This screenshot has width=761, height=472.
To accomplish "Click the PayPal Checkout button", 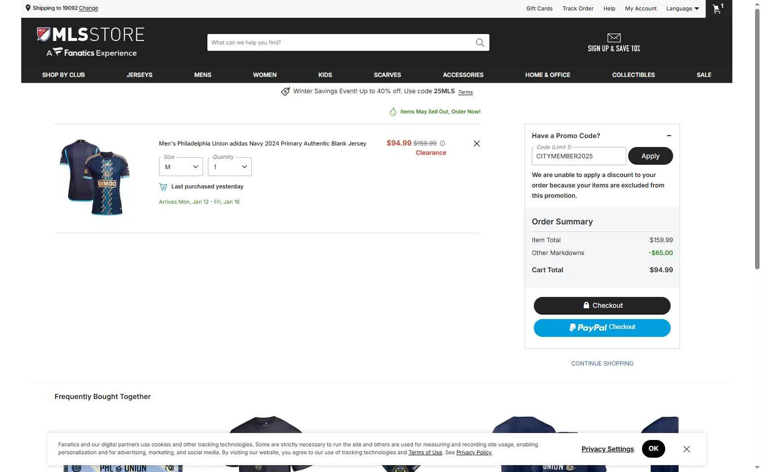I will click(x=602, y=328).
